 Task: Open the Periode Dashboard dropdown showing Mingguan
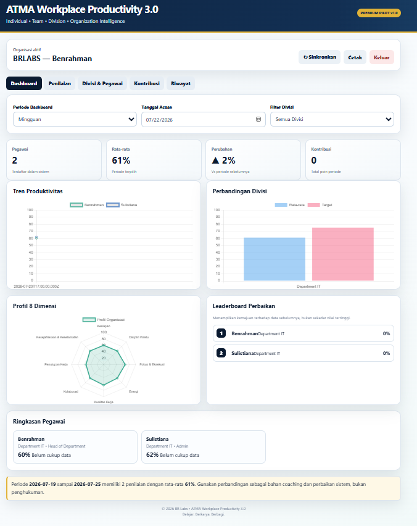click(x=75, y=119)
